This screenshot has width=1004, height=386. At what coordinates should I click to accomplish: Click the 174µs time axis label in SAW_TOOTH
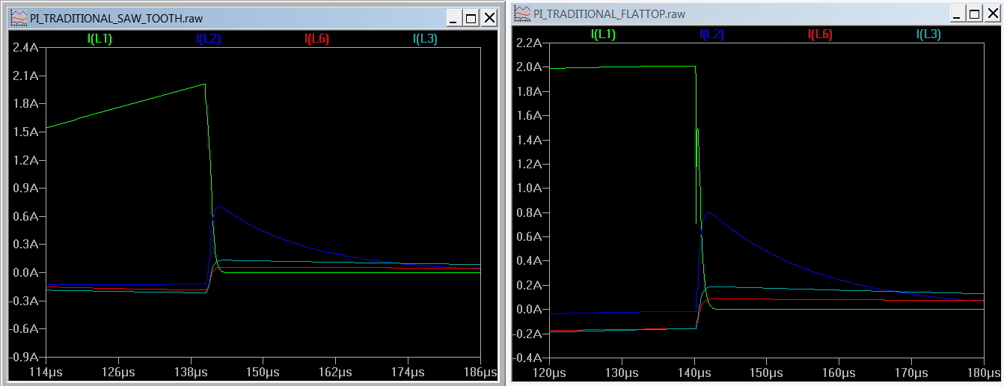click(407, 372)
